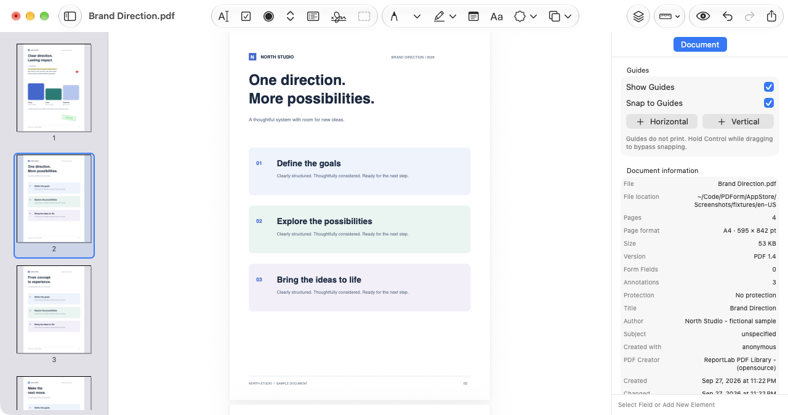788x415 pixels.
Task: Click the 'More possibilities.' headline line
Action: point(312,99)
